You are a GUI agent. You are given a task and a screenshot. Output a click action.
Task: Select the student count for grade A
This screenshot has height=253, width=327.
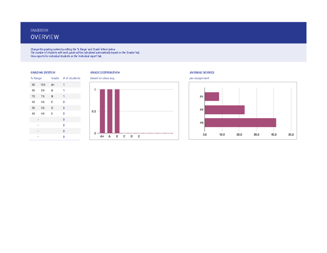(64, 91)
